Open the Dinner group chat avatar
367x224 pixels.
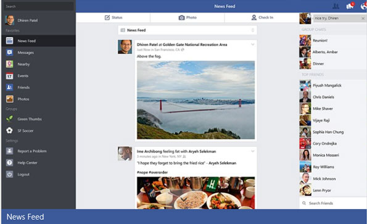305,64
